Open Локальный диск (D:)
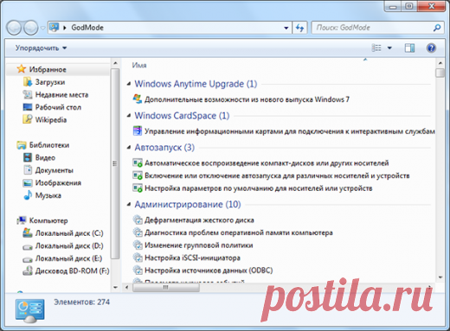This screenshot has height=331, width=450. click(x=69, y=245)
